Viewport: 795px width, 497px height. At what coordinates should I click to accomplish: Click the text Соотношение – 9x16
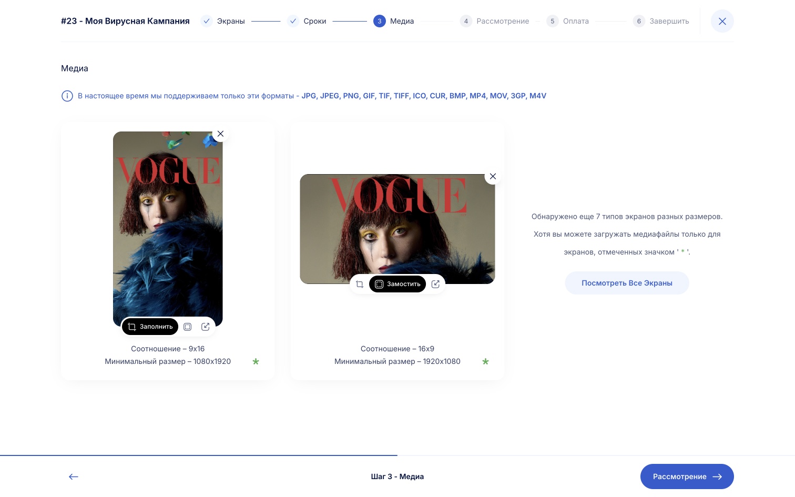click(x=168, y=349)
